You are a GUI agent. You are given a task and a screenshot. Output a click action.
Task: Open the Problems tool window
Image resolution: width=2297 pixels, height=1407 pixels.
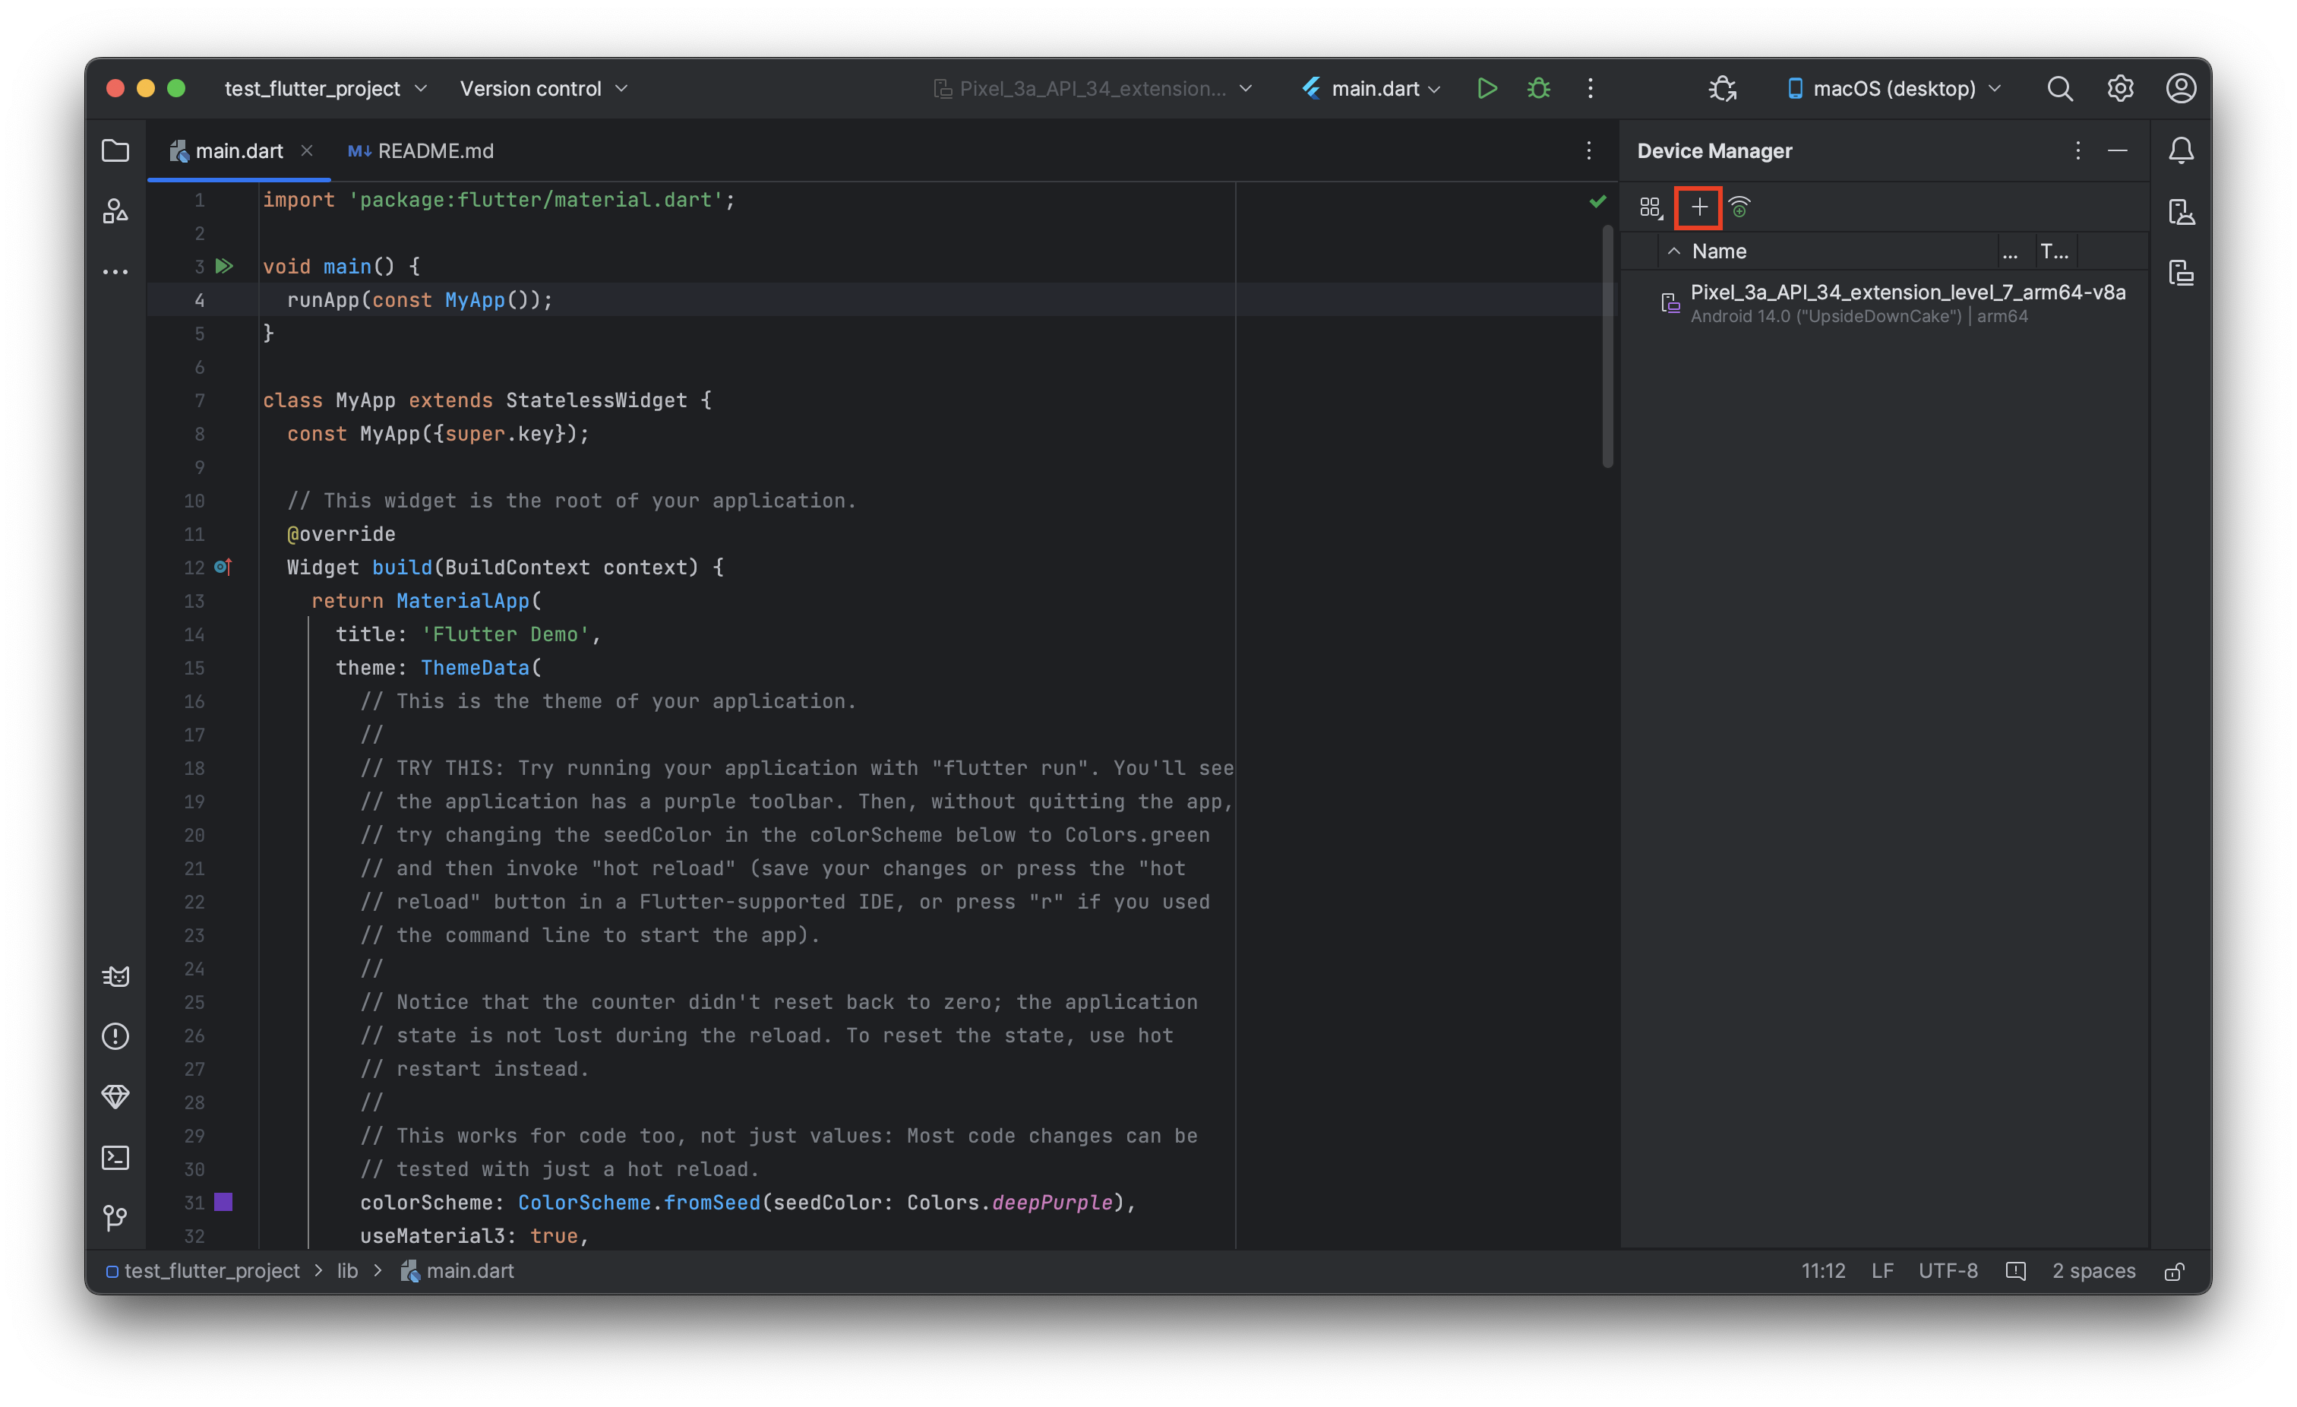point(115,1036)
